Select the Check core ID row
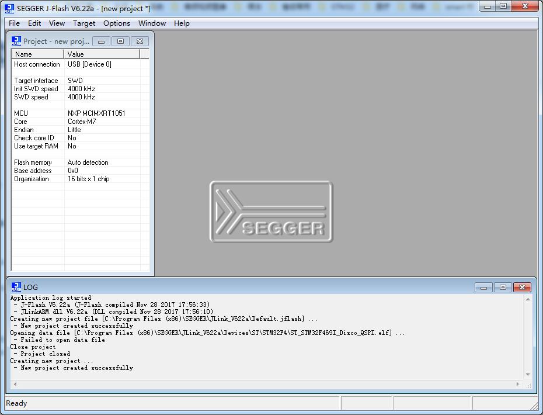Viewport: 543px width, 415px height. click(81, 138)
